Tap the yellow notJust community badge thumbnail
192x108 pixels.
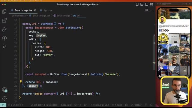(x=163, y=39)
